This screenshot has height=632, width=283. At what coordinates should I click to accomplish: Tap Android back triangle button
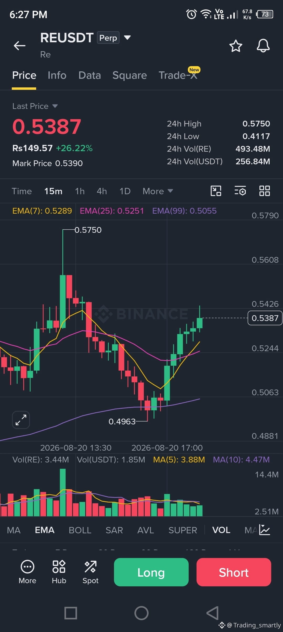click(213, 613)
